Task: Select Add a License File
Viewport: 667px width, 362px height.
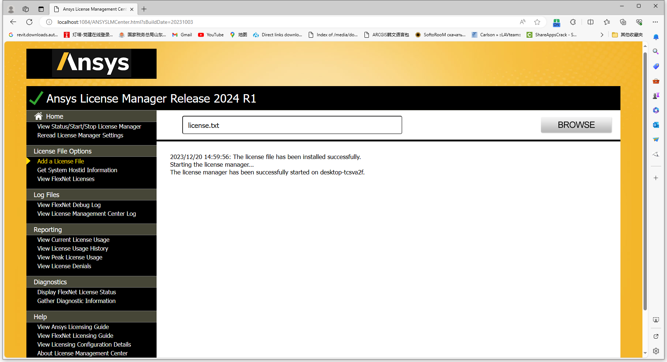Action: [x=61, y=161]
